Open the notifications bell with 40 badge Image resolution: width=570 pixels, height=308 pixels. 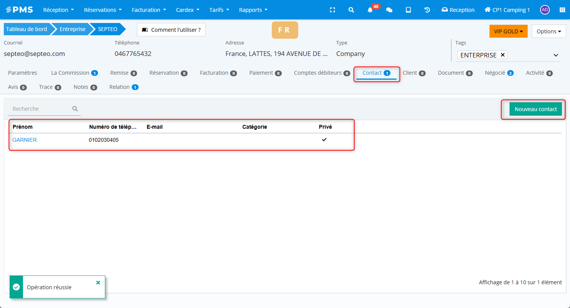point(370,10)
